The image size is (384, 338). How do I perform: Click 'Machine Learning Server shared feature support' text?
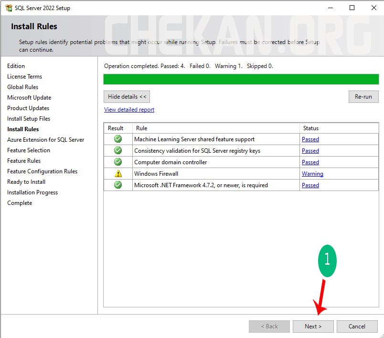[194, 139]
